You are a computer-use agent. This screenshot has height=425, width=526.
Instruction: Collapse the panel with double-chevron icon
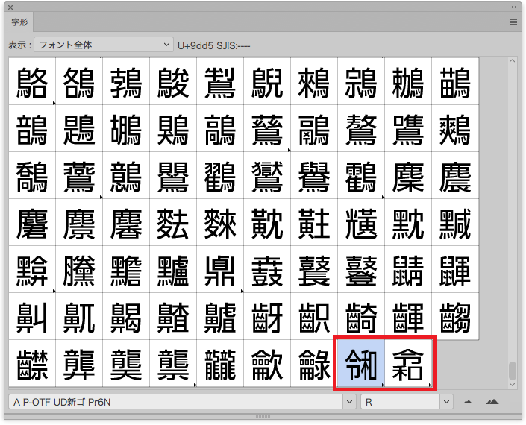(514, 7)
